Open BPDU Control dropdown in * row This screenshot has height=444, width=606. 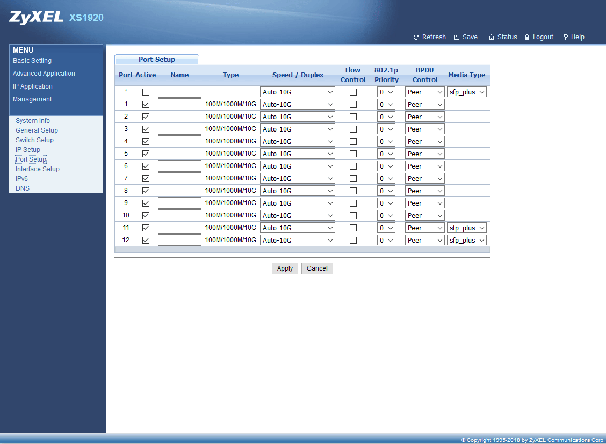(424, 92)
